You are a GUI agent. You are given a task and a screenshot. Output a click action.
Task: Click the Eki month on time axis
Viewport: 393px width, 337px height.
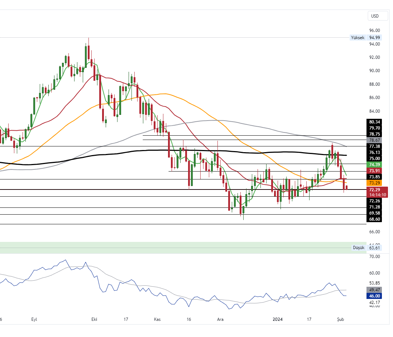tap(95, 319)
